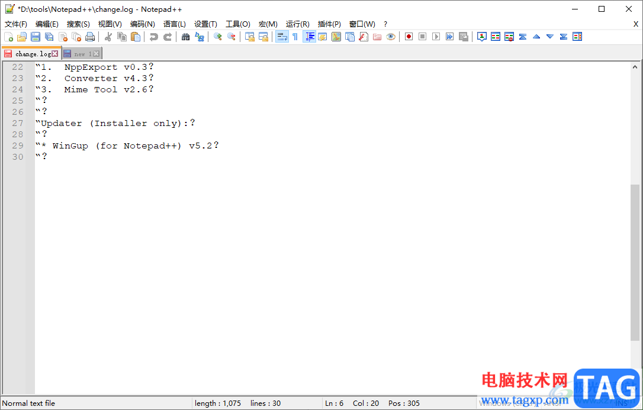
Task: Jump to the first difference icon
Action: pos(523,37)
